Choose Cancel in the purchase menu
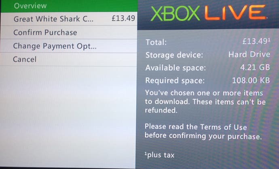279x169 pixels. 69,59
